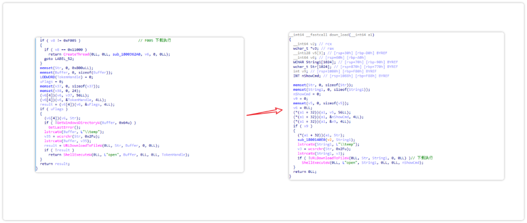Click the "if ( v8 == 0x11000 )" line
The width and height of the screenshot is (527, 223).
click(x=65, y=50)
